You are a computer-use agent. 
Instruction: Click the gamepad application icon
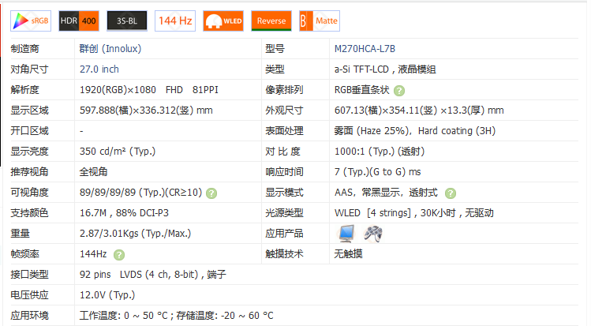pos(372,233)
